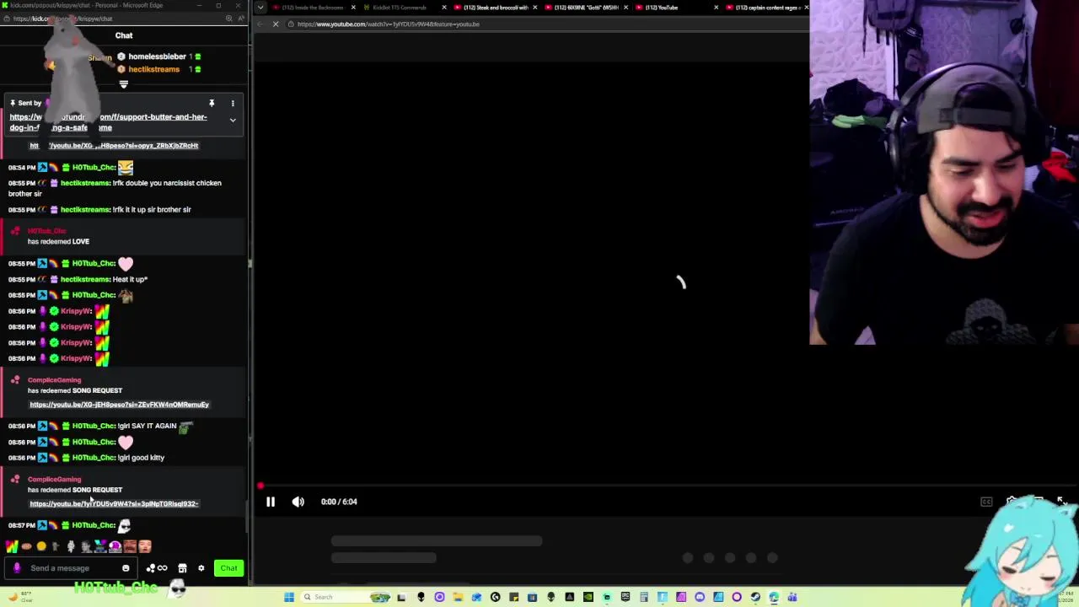Insert the rainbow W emote
The width and height of the screenshot is (1079, 607).
point(12,546)
